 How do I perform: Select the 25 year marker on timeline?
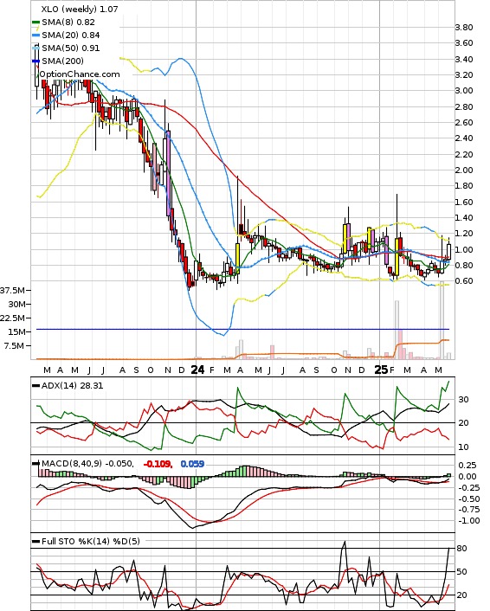(381, 370)
